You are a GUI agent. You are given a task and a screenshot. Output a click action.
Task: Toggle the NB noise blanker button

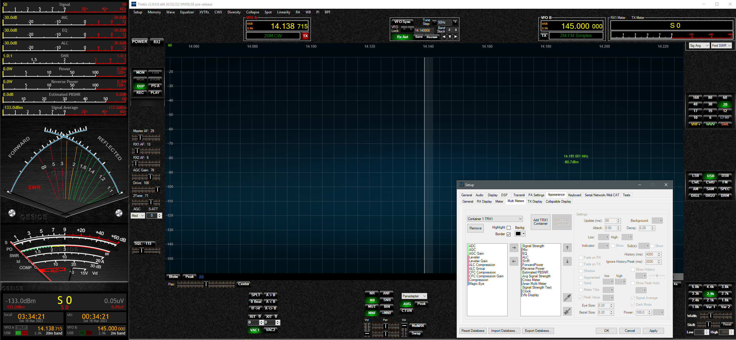coord(372,300)
